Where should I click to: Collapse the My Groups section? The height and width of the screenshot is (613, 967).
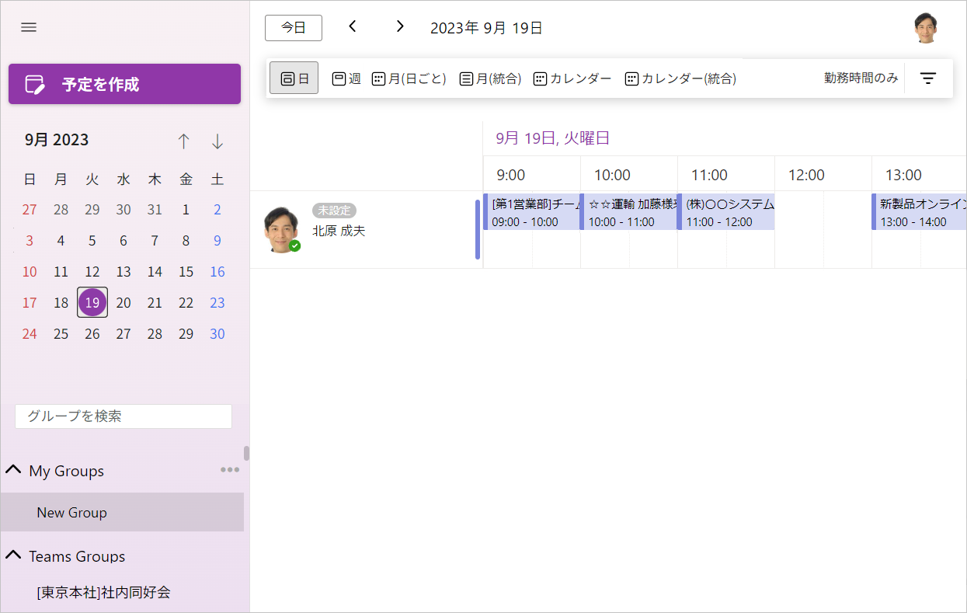coord(13,471)
